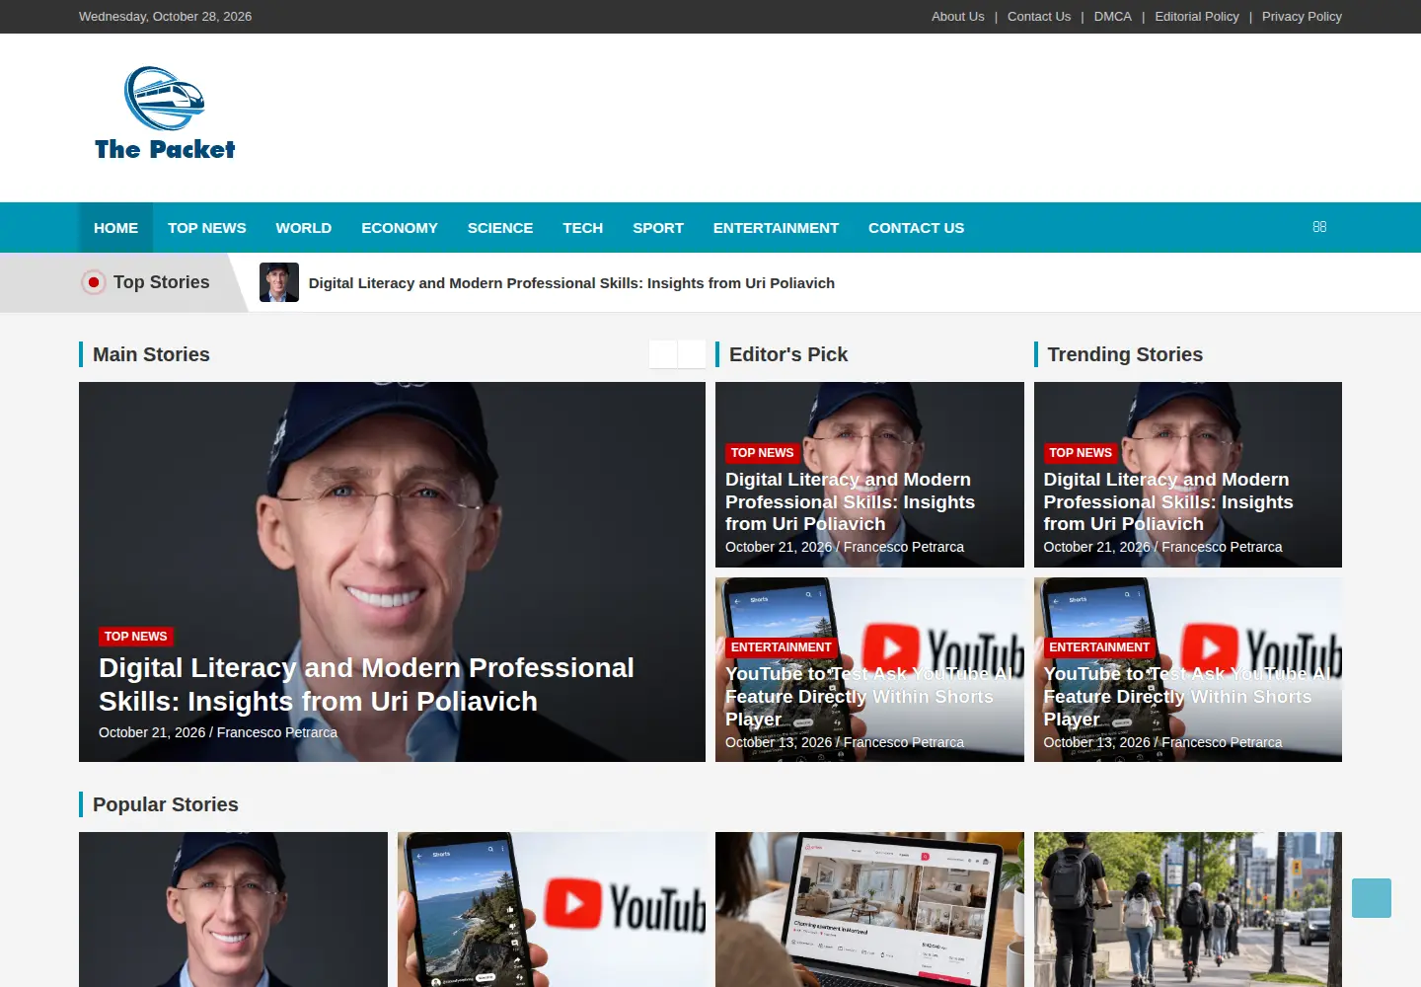Open the Privacy Policy link
The width and height of the screenshot is (1421, 987).
(x=1302, y=17)
